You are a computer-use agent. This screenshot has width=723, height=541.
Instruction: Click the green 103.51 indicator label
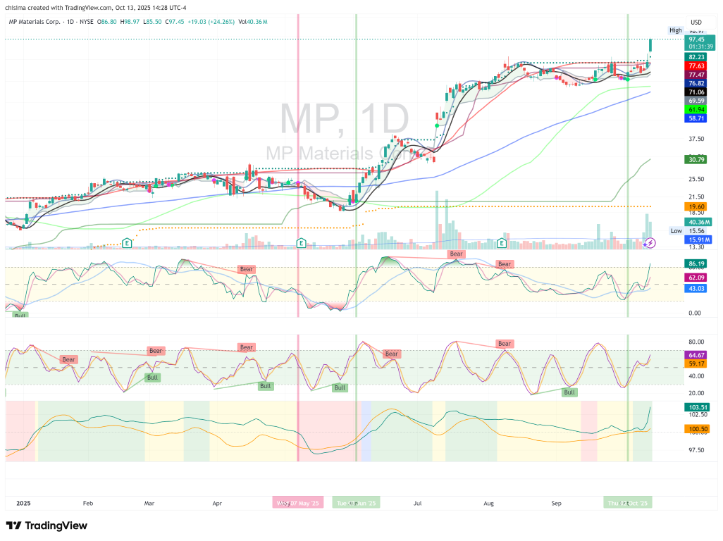click(698, 407)
